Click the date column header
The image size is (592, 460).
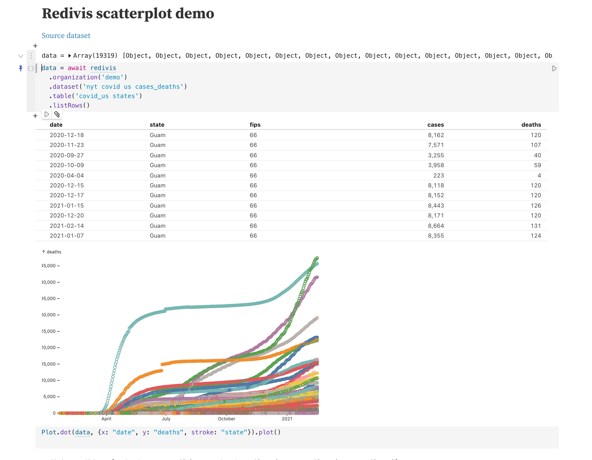click(x=56, y=125)
